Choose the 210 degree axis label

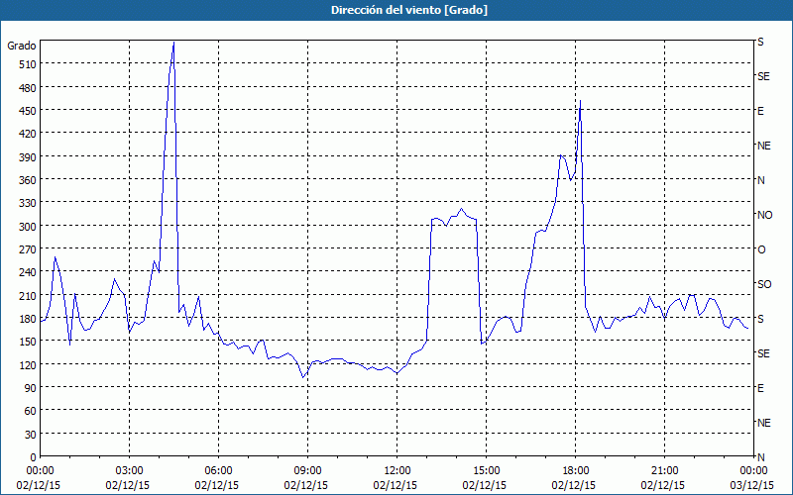[x=28, y=296]
